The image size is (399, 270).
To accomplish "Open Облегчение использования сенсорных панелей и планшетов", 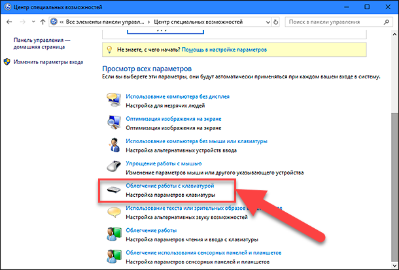I will (x=203, y=253).
